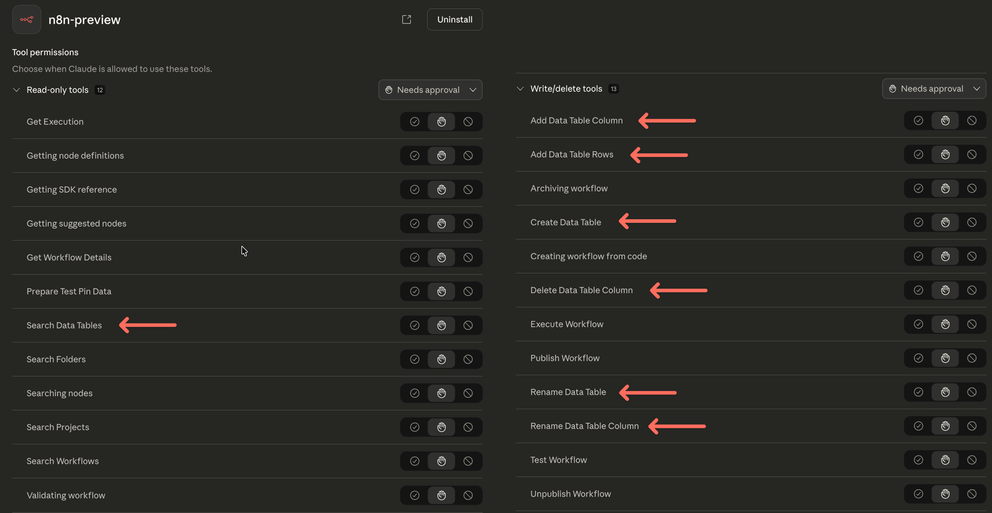Click the Getting SDK reference label
This screenshot has height=513, width=992.
point(72,190)
